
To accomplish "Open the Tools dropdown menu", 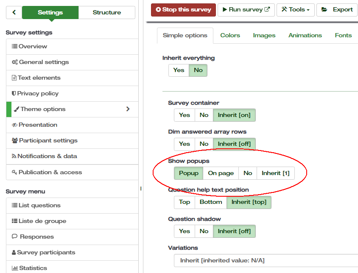I will tap(295, 10).
